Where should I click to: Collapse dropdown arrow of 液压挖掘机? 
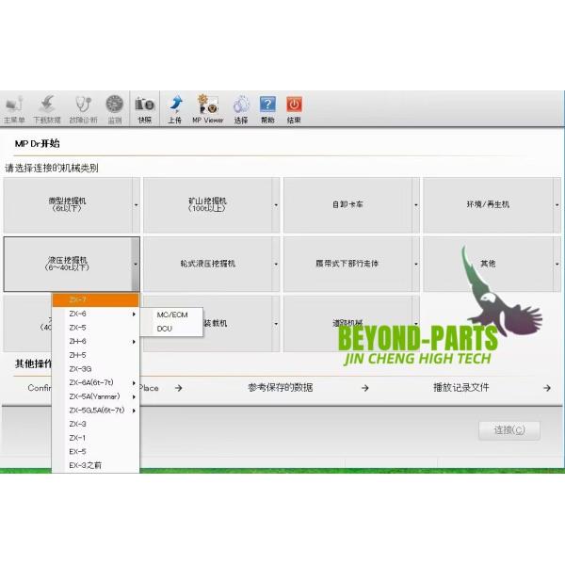(136, 264)
